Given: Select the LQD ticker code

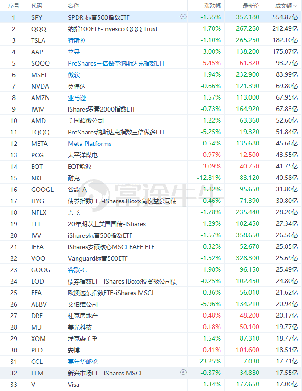Looking at the screenshot, I should coord(37,281).
